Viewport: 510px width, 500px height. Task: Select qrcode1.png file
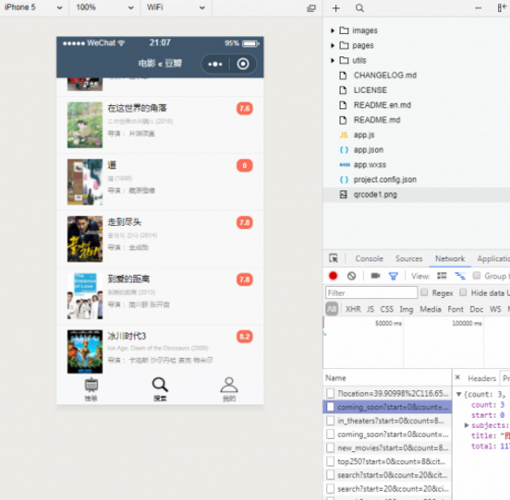click(x=417, y=195)
